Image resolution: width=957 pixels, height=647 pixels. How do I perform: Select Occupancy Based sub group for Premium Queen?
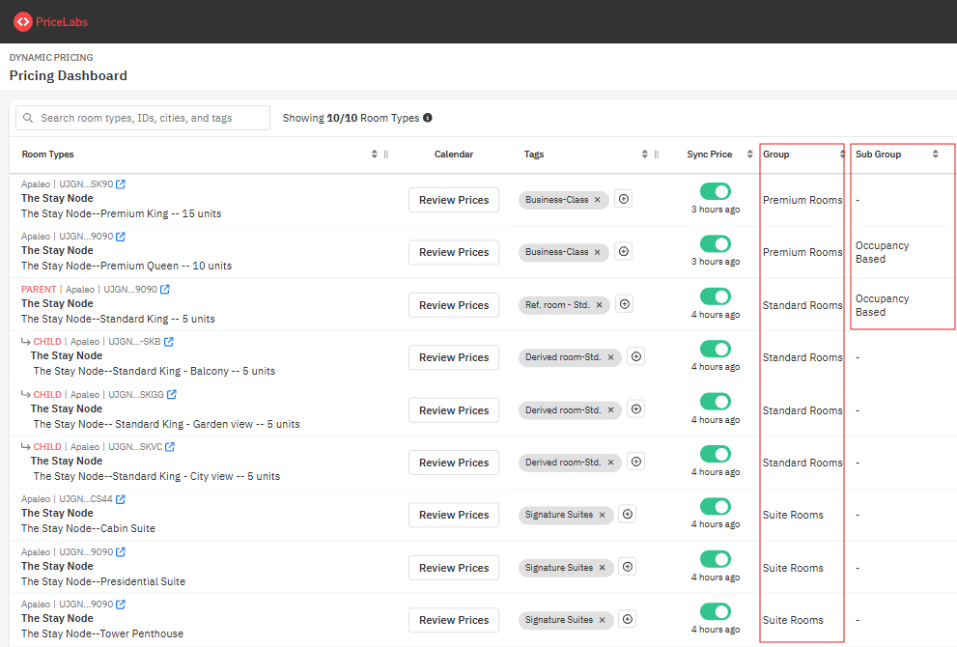[882, 252]
